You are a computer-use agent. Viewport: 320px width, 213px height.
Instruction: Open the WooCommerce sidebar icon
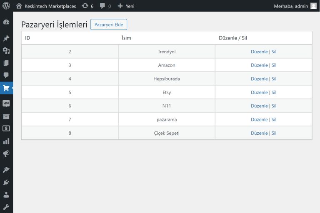(6, 103)
